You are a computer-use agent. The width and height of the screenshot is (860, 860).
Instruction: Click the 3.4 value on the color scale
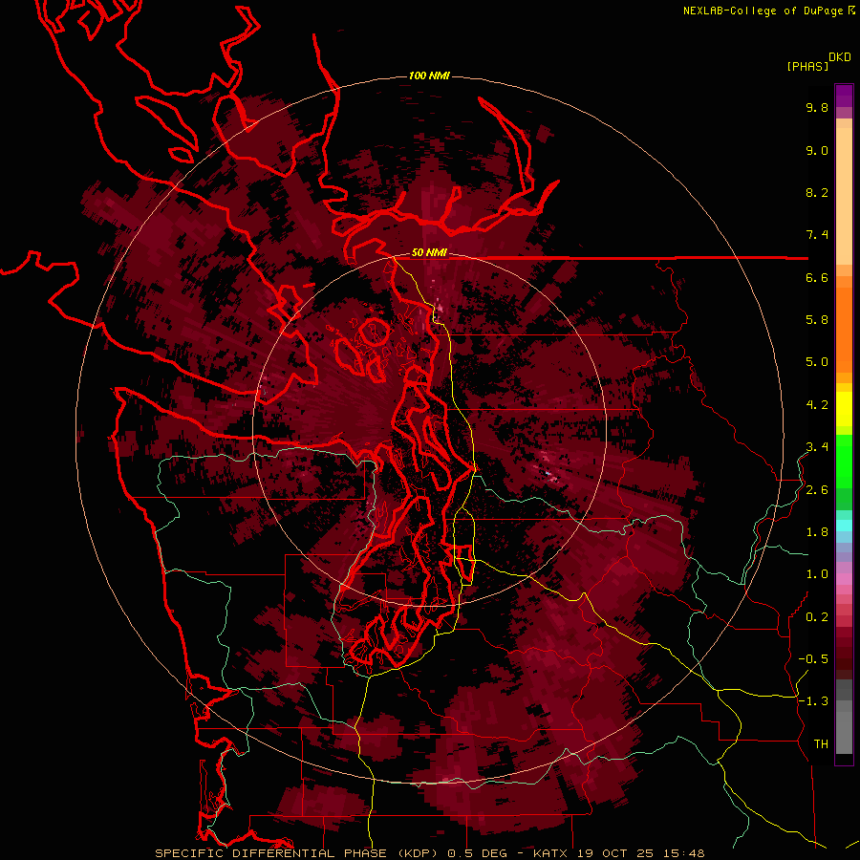pyautogui.click(x=817, y=447)
